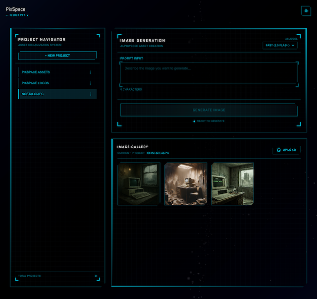
Task: Click the Image Gallery heading
Action: coord(133,147)
